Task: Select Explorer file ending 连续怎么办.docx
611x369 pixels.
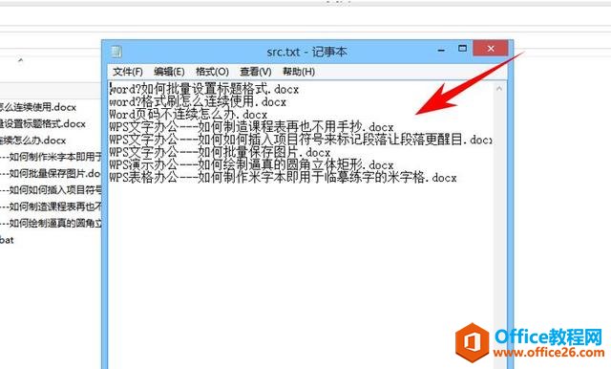Action: (33, 140)
